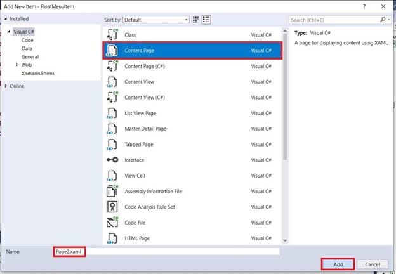The image size is (396, 274).
Task: Select the 'List View Page' name
Action: pos(140,113)
